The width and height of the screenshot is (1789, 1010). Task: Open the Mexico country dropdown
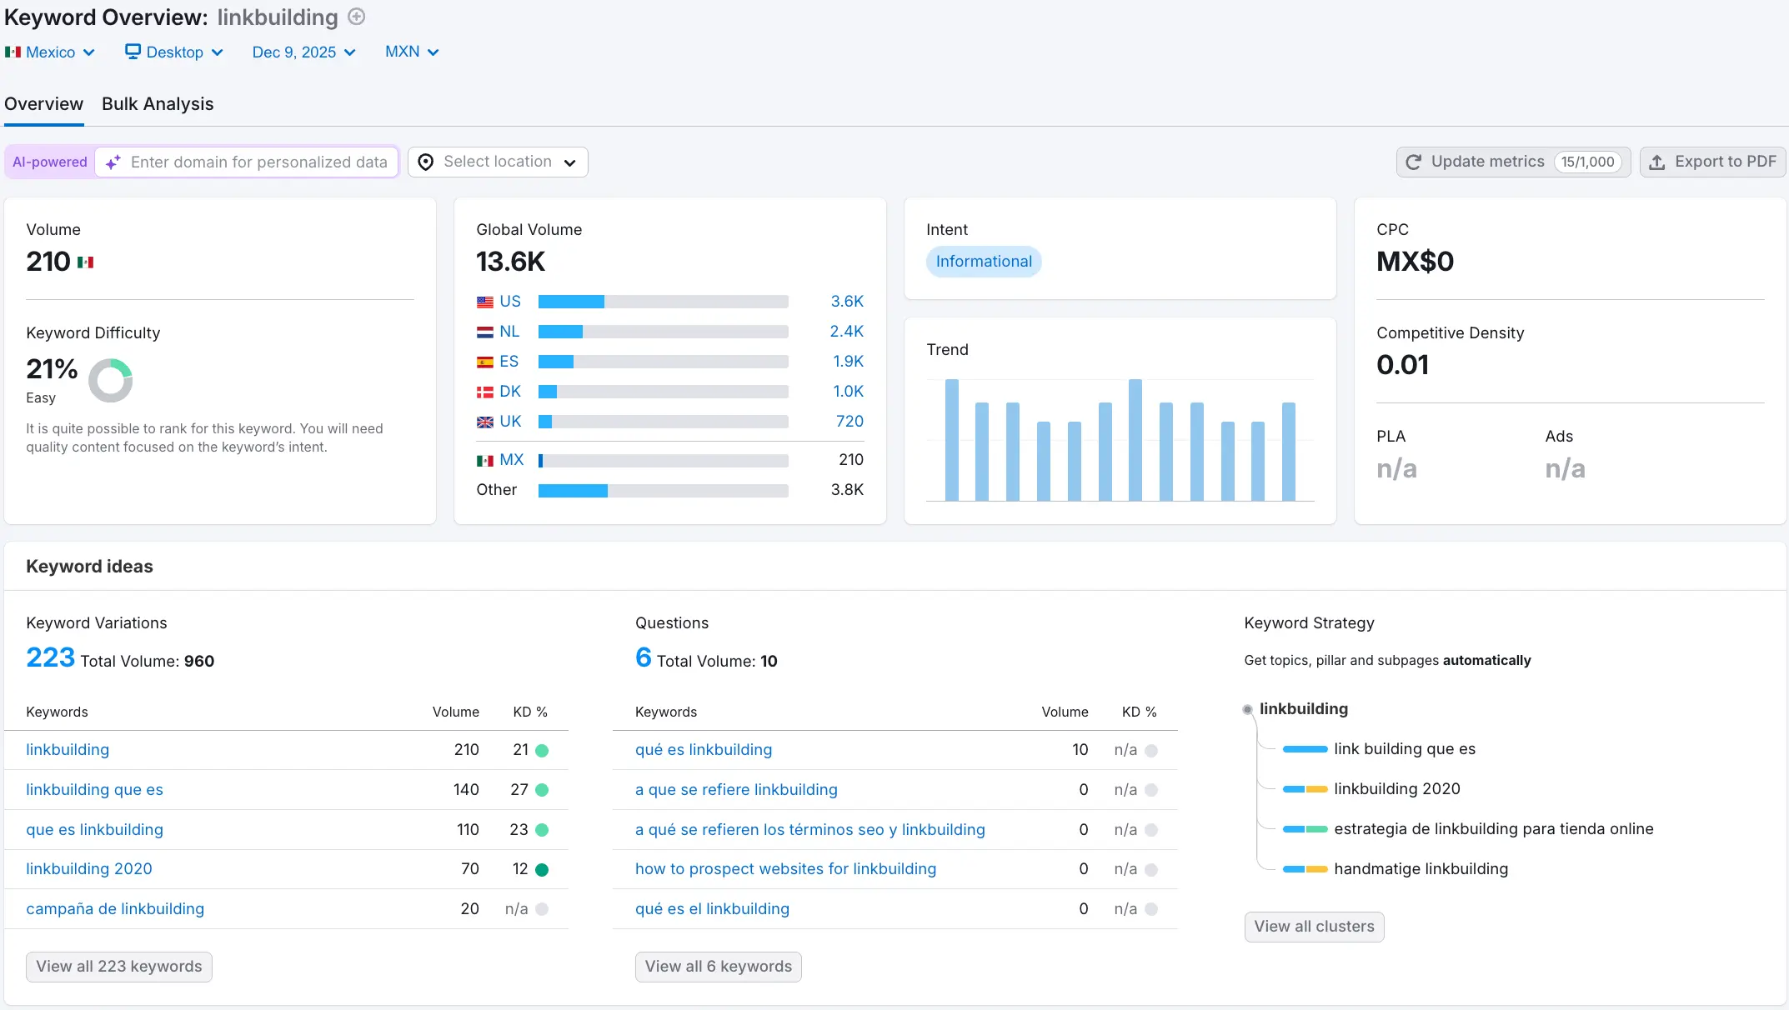click(50, 52)
